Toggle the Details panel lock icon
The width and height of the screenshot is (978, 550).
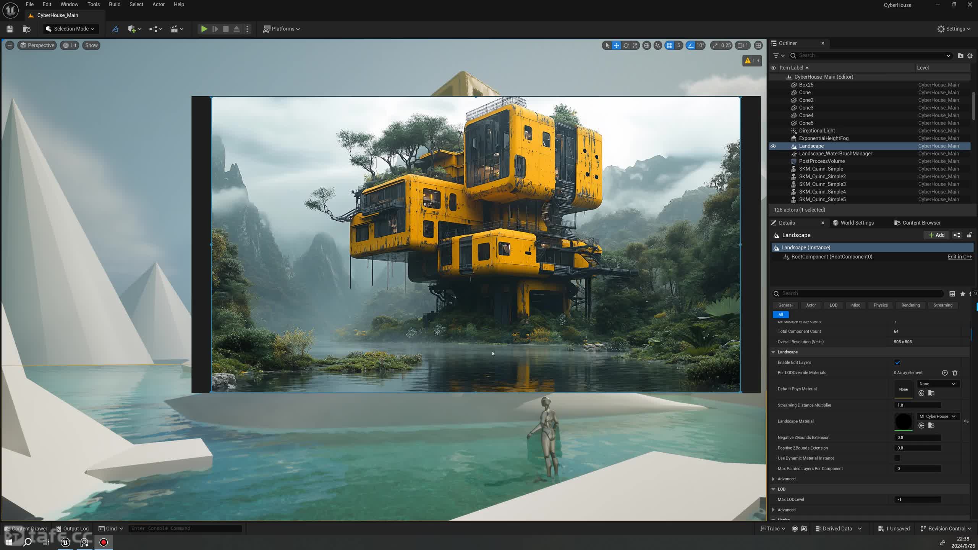[x=969, y=235]
